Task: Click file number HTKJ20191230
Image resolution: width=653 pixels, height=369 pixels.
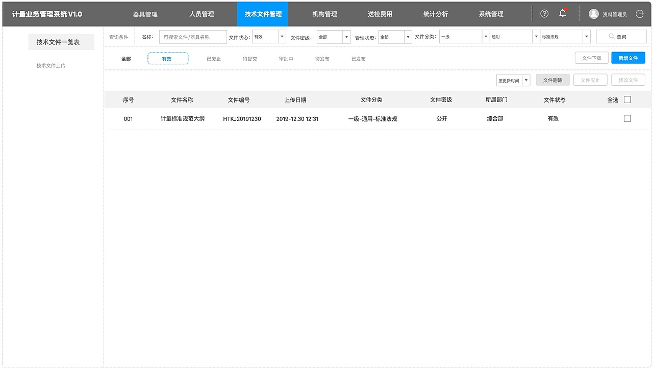Action: pyautogui.click(x=242, y=119)
